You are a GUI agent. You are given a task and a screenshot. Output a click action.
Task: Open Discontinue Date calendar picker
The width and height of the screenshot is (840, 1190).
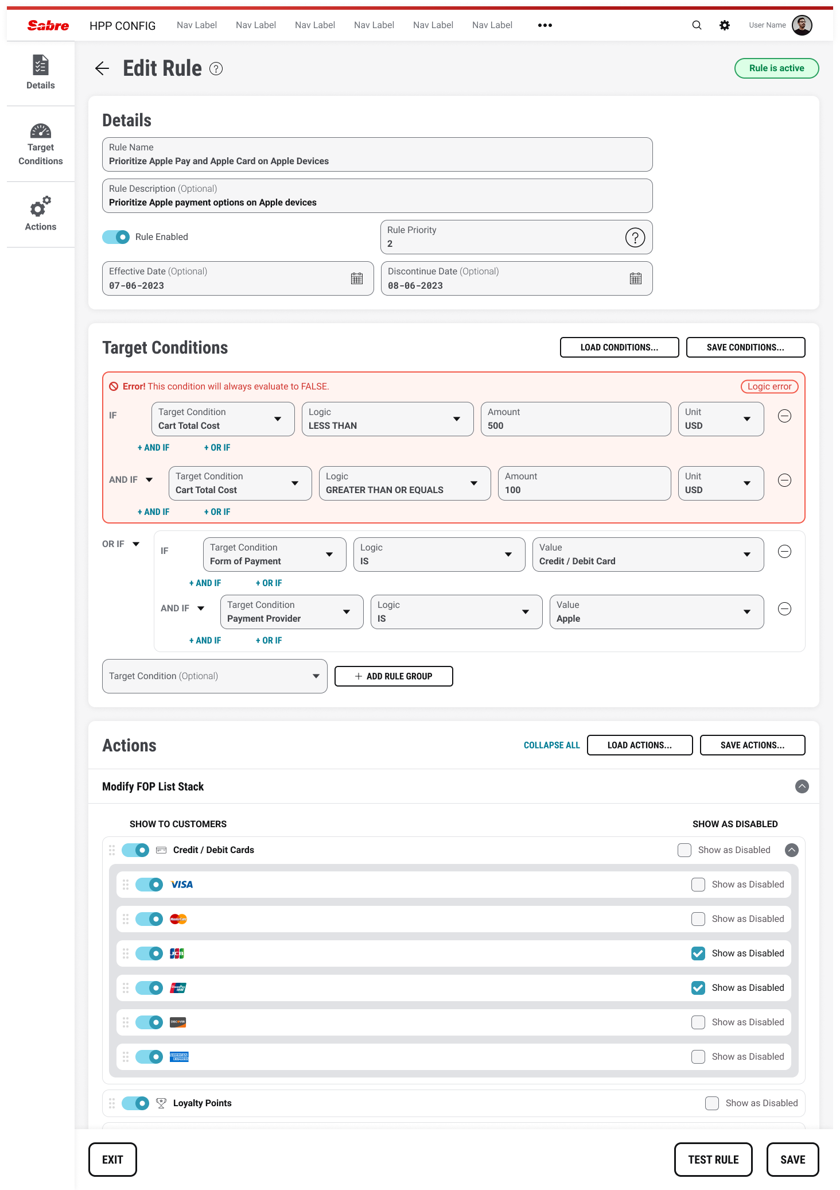[x=636, y=278]
